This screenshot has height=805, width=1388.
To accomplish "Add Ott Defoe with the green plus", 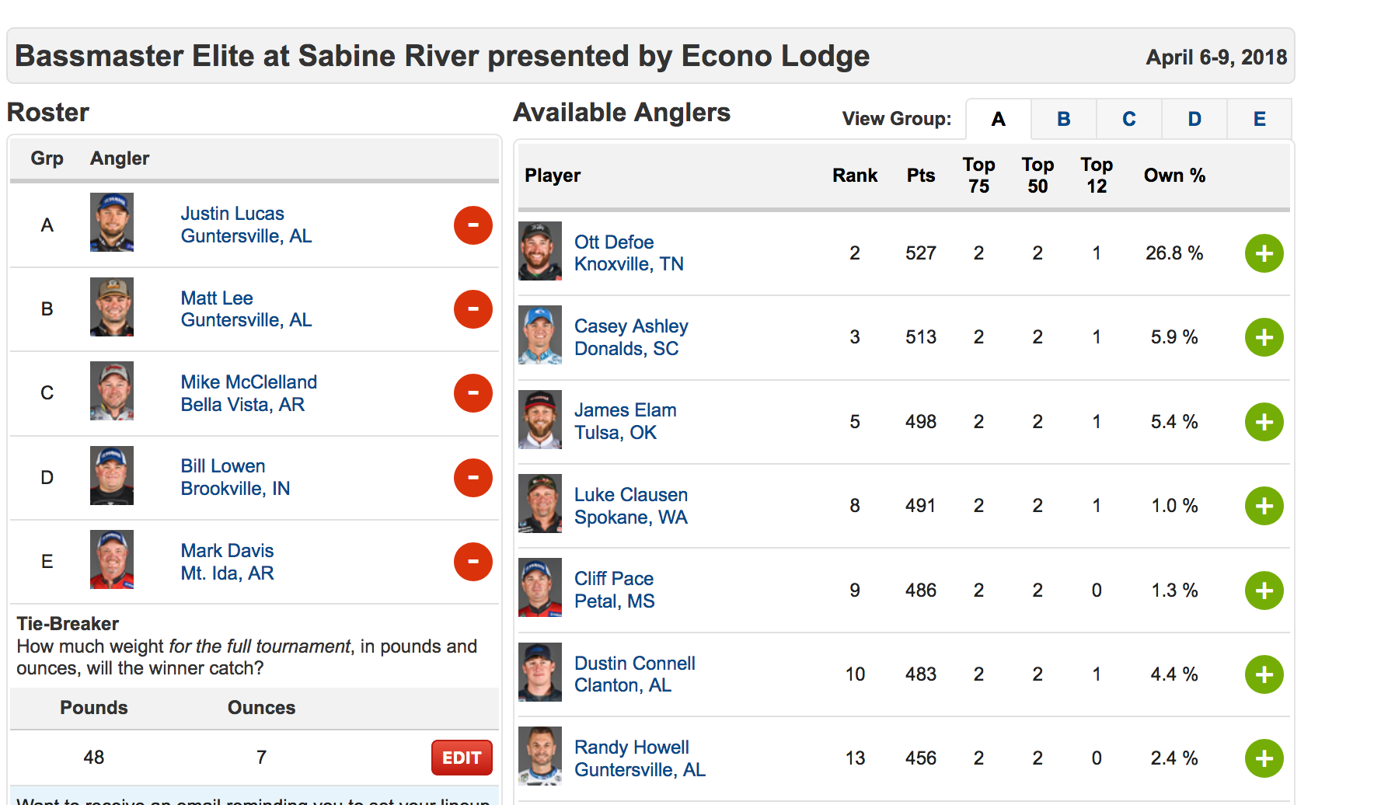I will tap(1264, 253).
